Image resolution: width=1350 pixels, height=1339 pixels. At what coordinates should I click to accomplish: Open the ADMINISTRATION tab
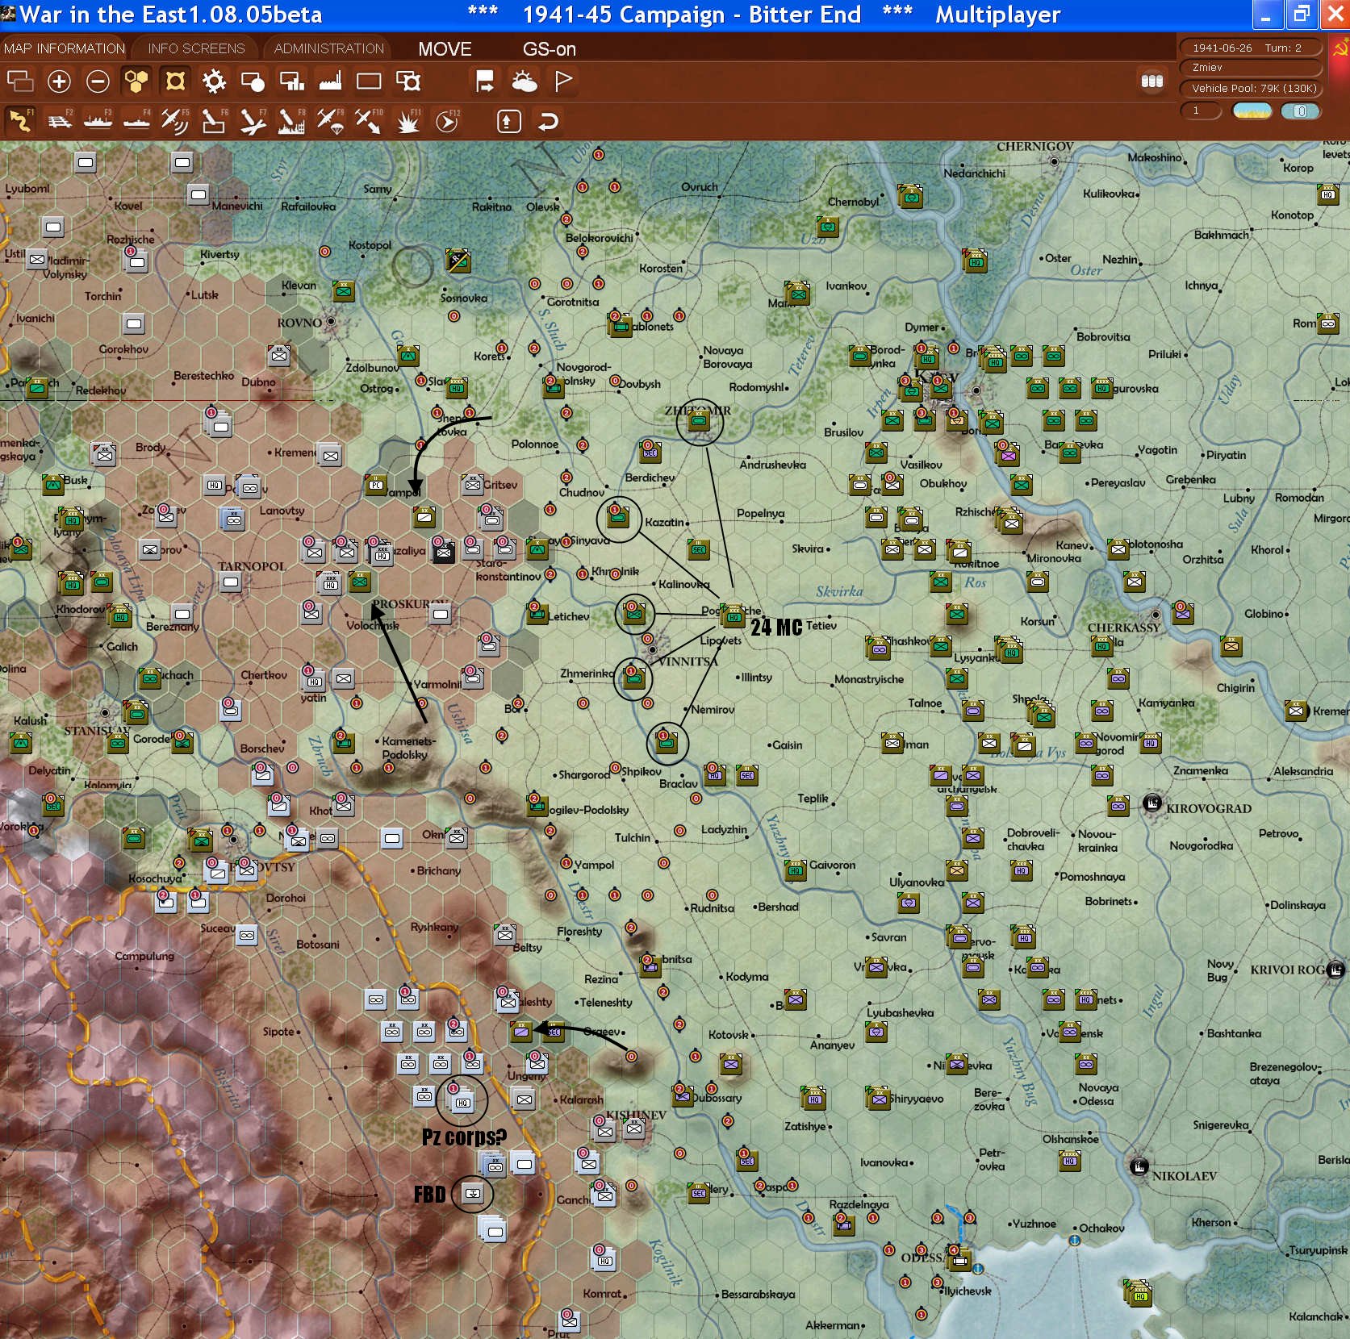pyautogui.click(x=328, y=48)
